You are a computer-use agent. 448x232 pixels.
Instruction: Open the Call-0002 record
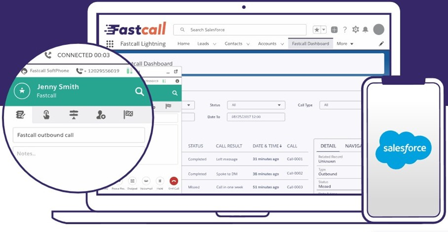point(295,173)
